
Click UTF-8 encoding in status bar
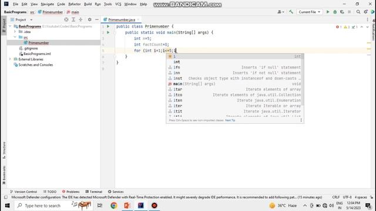tap(347, 197)
